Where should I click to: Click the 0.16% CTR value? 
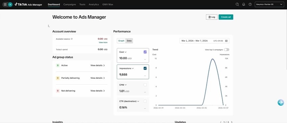coord(123,107)
